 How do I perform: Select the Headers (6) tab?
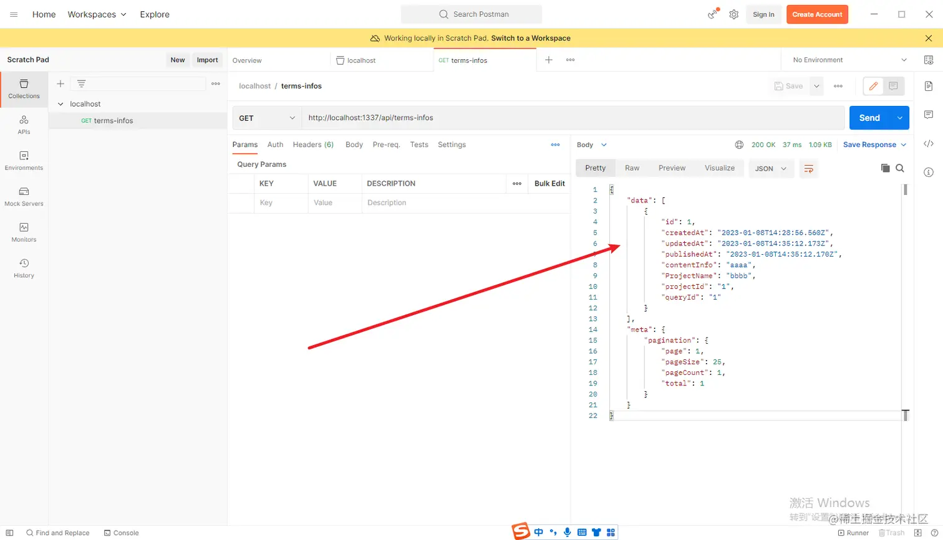coord(313,144)
